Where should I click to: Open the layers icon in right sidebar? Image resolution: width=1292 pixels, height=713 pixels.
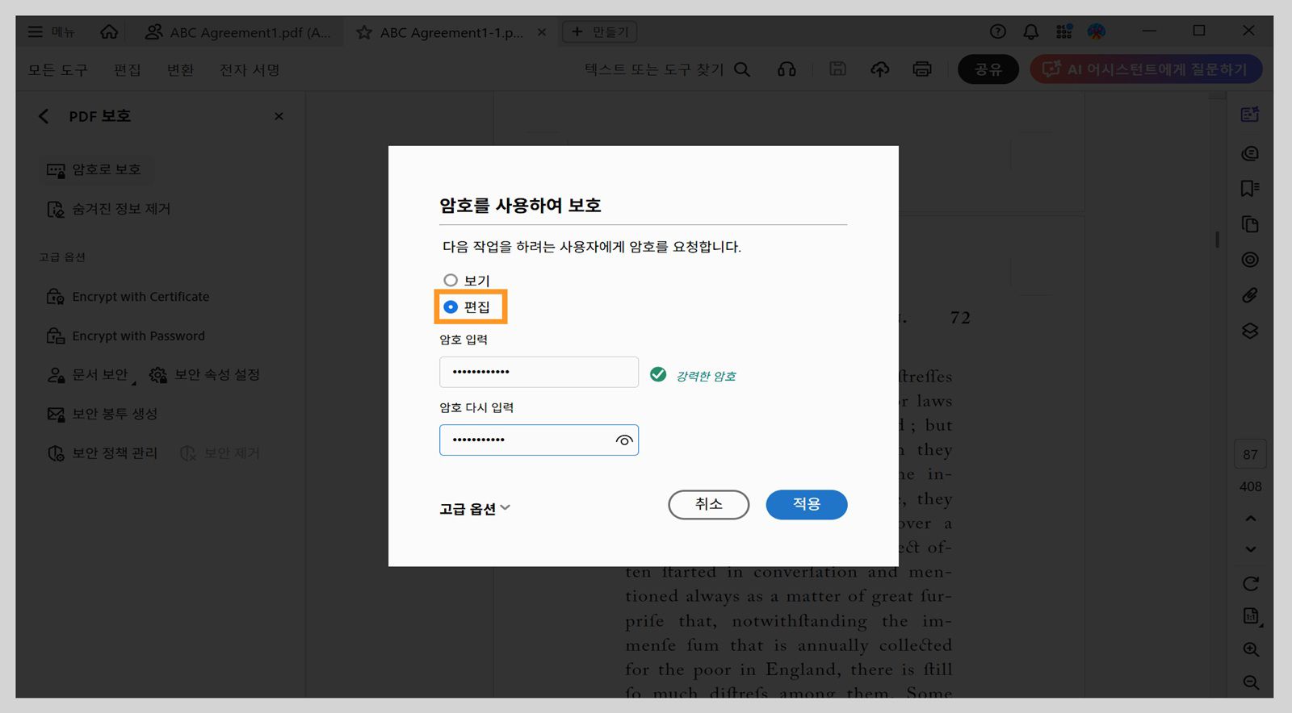1250,331
